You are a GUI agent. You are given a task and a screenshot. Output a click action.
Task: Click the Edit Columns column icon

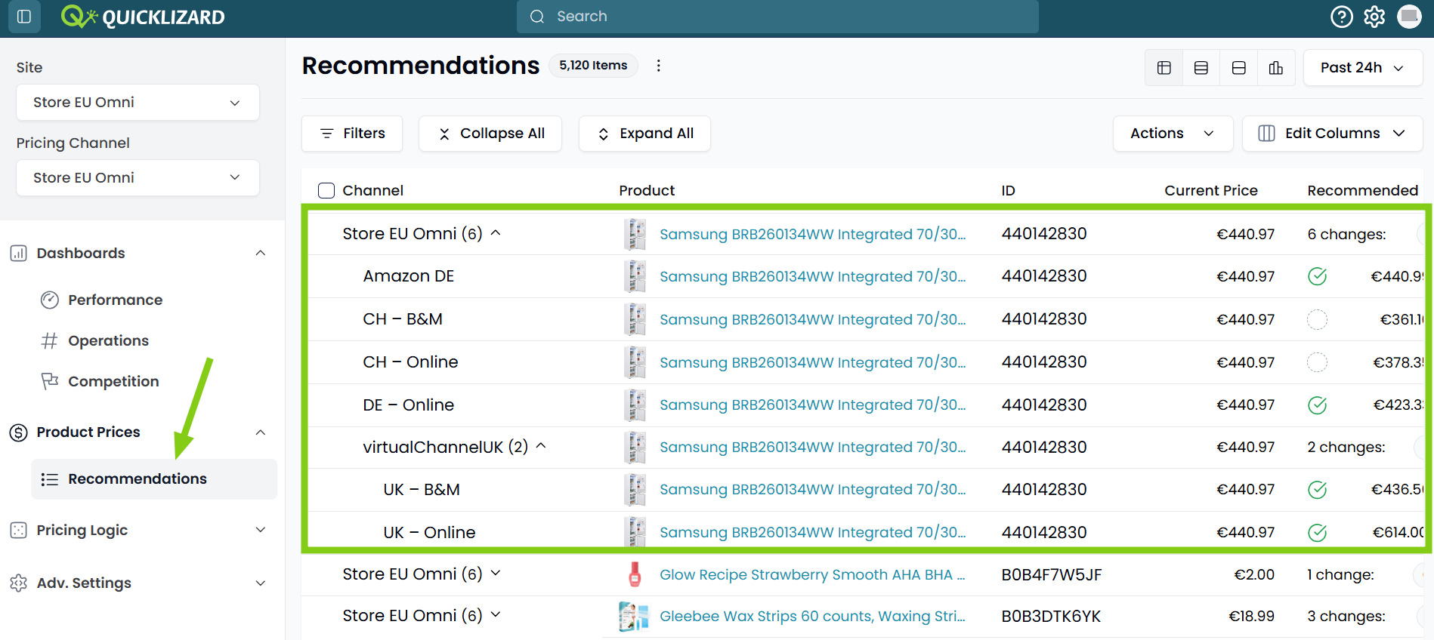point(1267,134)
